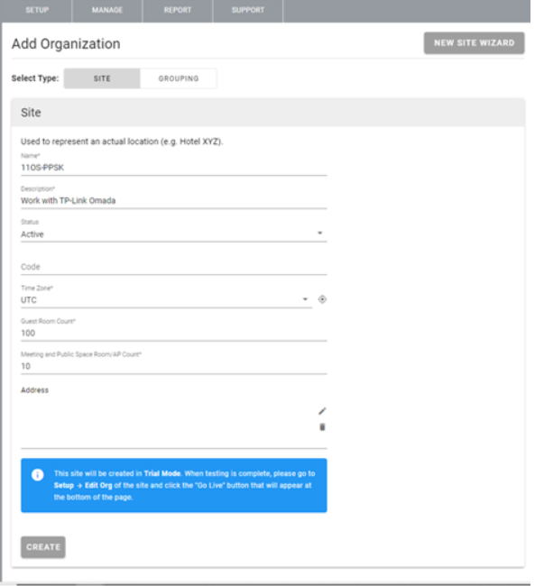Click the Meeting and Public Space Room/AP Count field

pyautogui.click(x=173, y=366)
